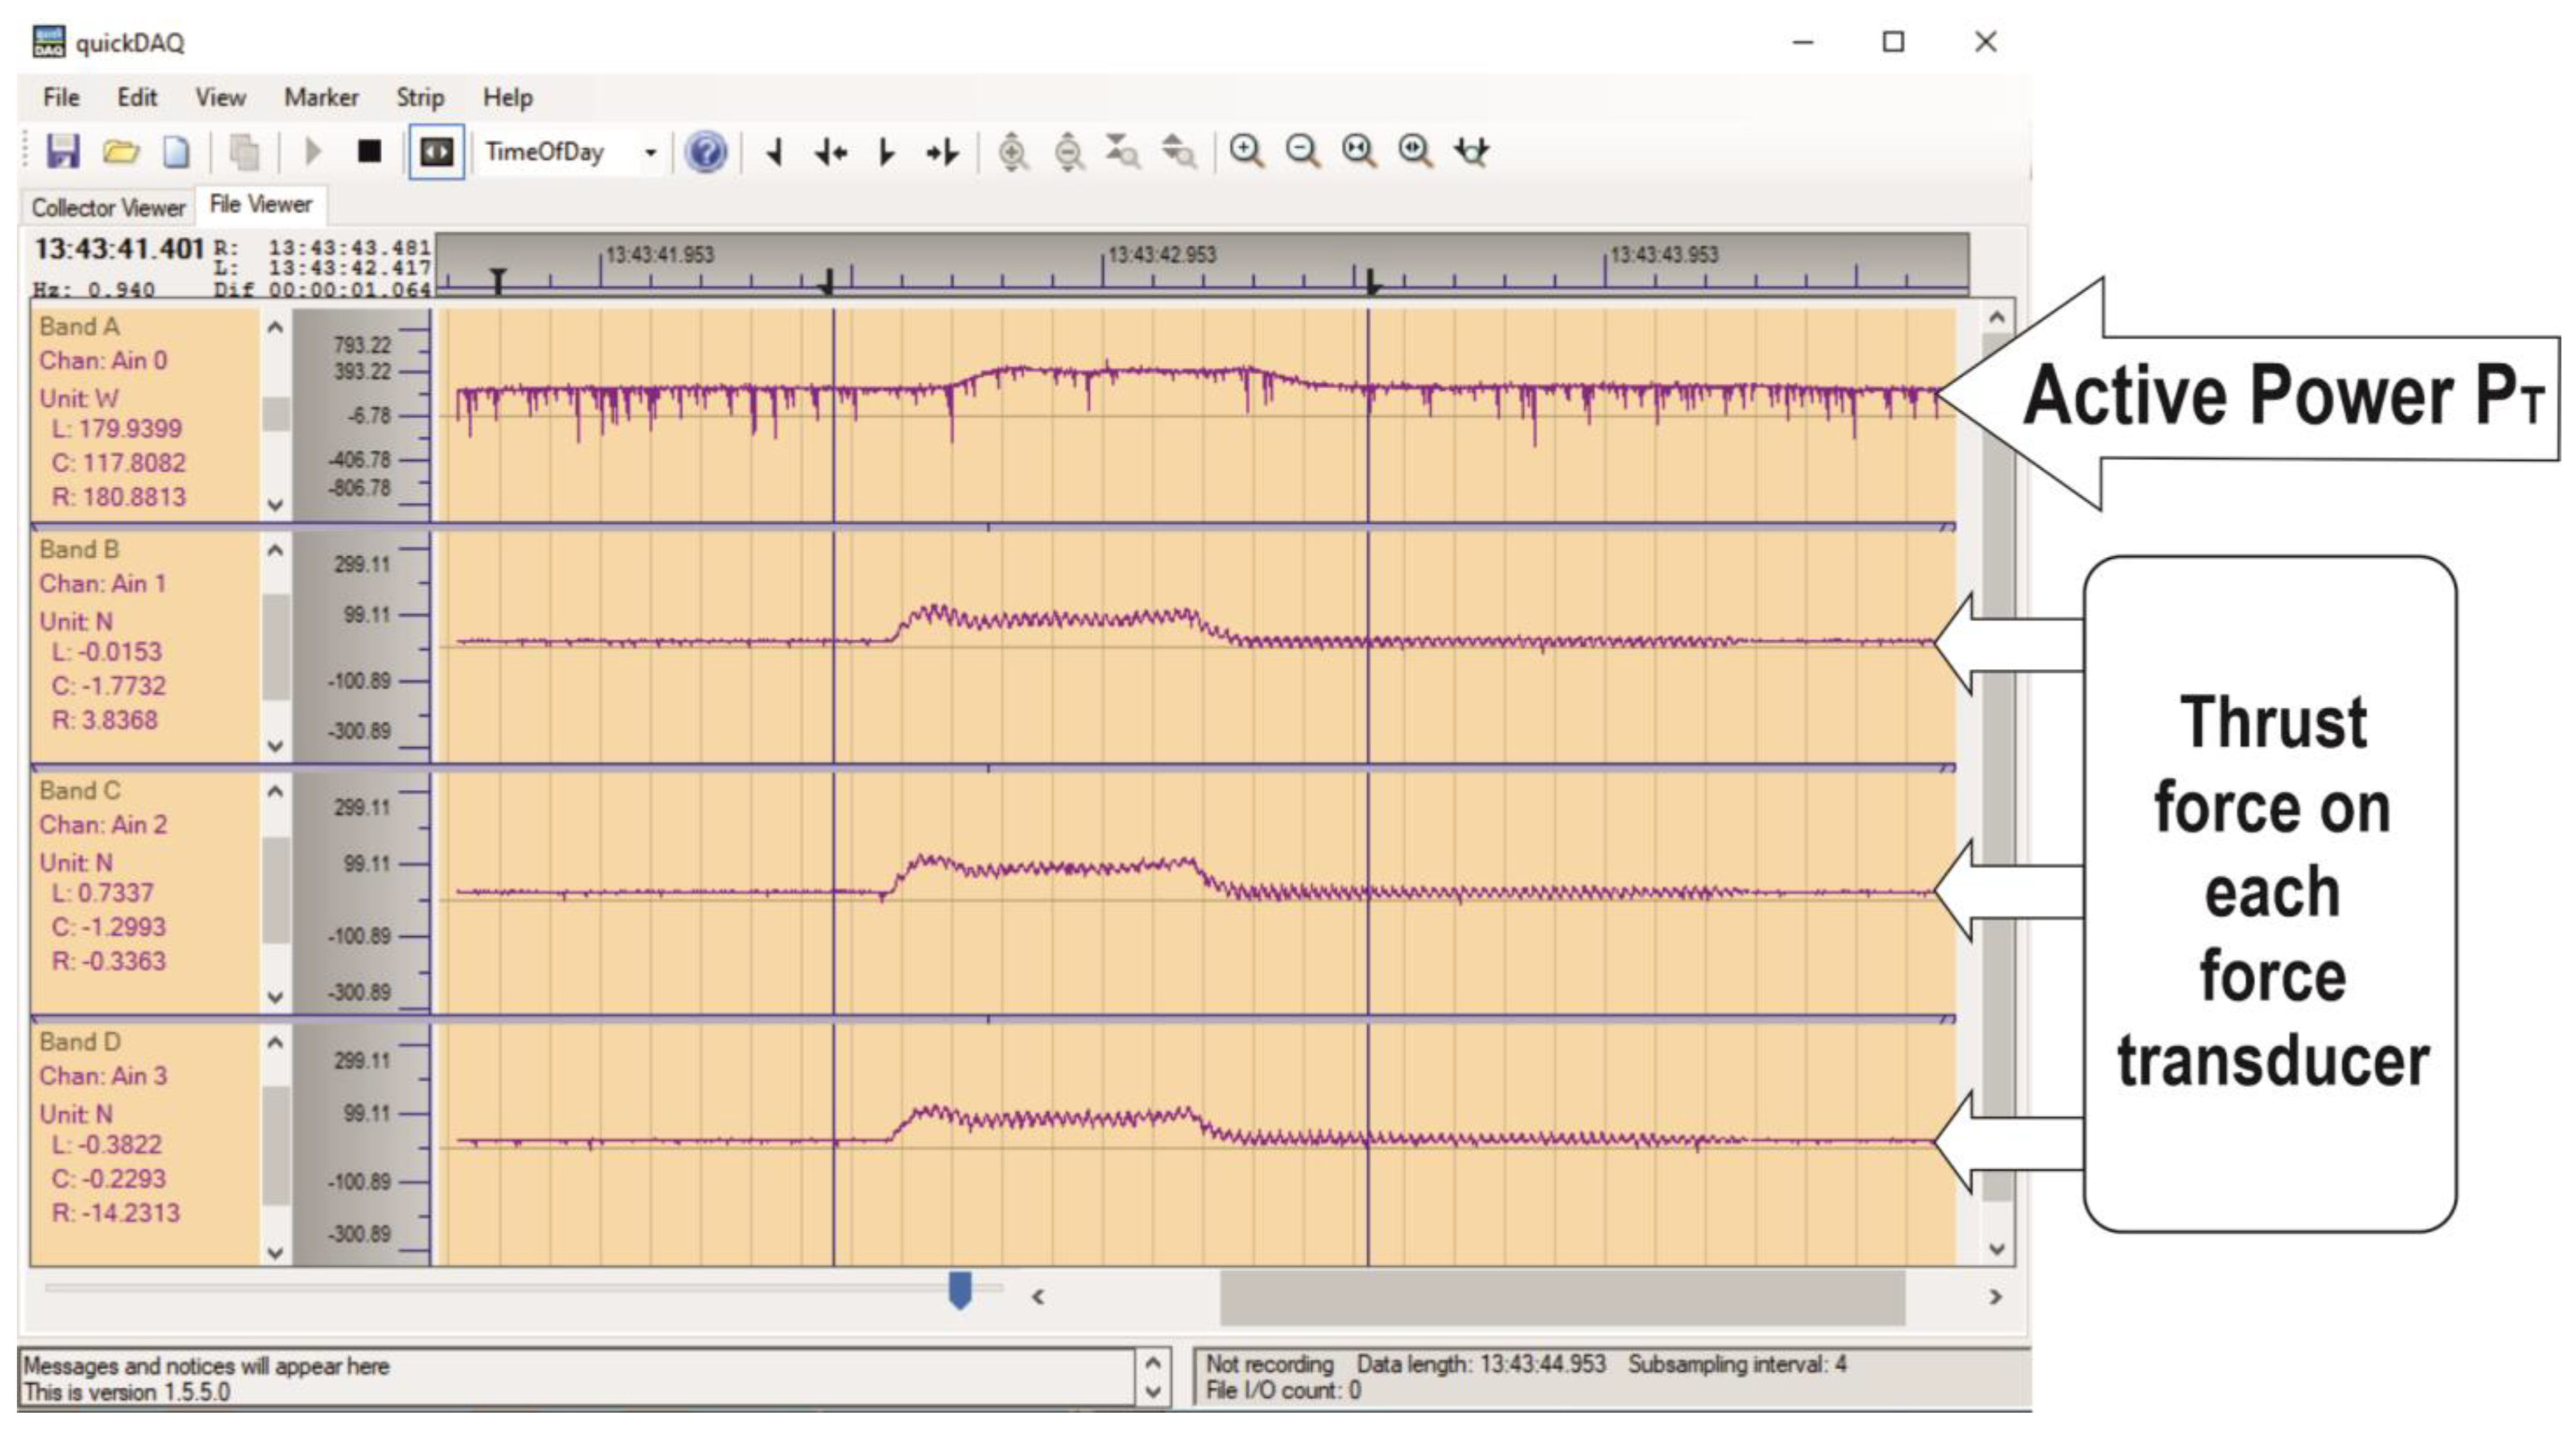Viewport: 2576px width, 1433px height.
Task: Click the blue Help question mark icon
Action: pos(706,152)
